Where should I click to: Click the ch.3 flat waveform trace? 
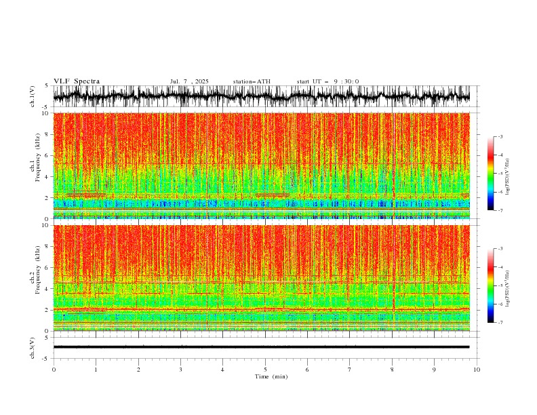261,347
